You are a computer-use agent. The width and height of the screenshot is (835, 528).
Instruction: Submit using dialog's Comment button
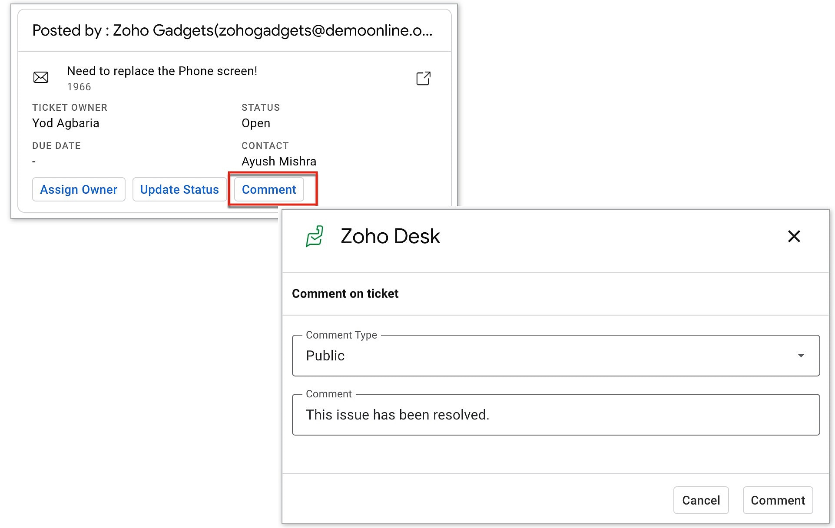[777, 500]
